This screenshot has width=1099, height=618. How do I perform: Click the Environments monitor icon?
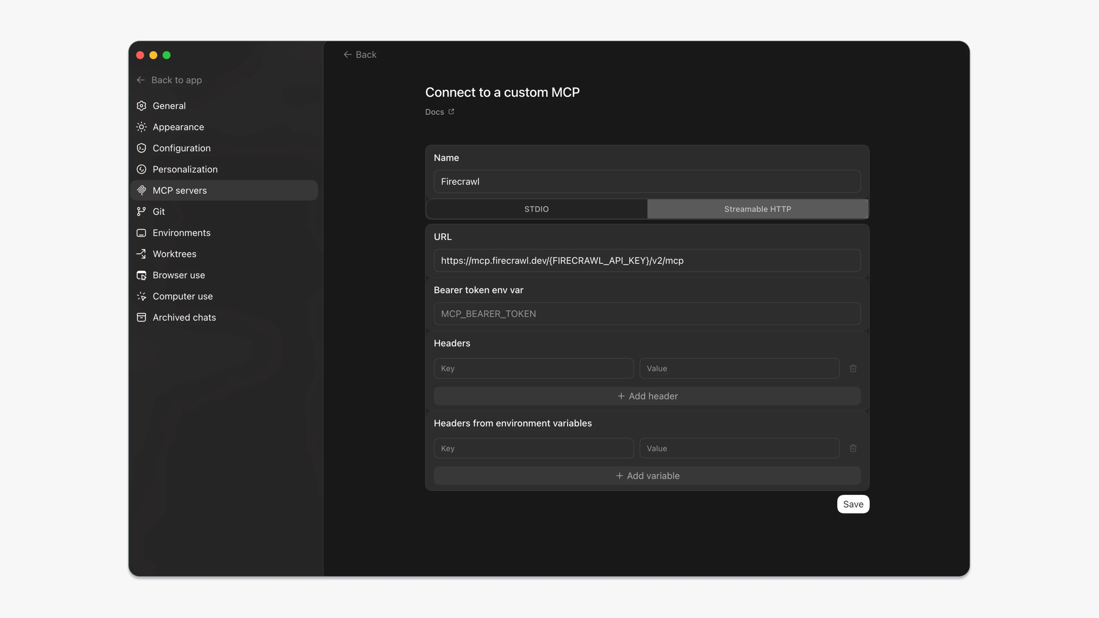coord(141,233)
